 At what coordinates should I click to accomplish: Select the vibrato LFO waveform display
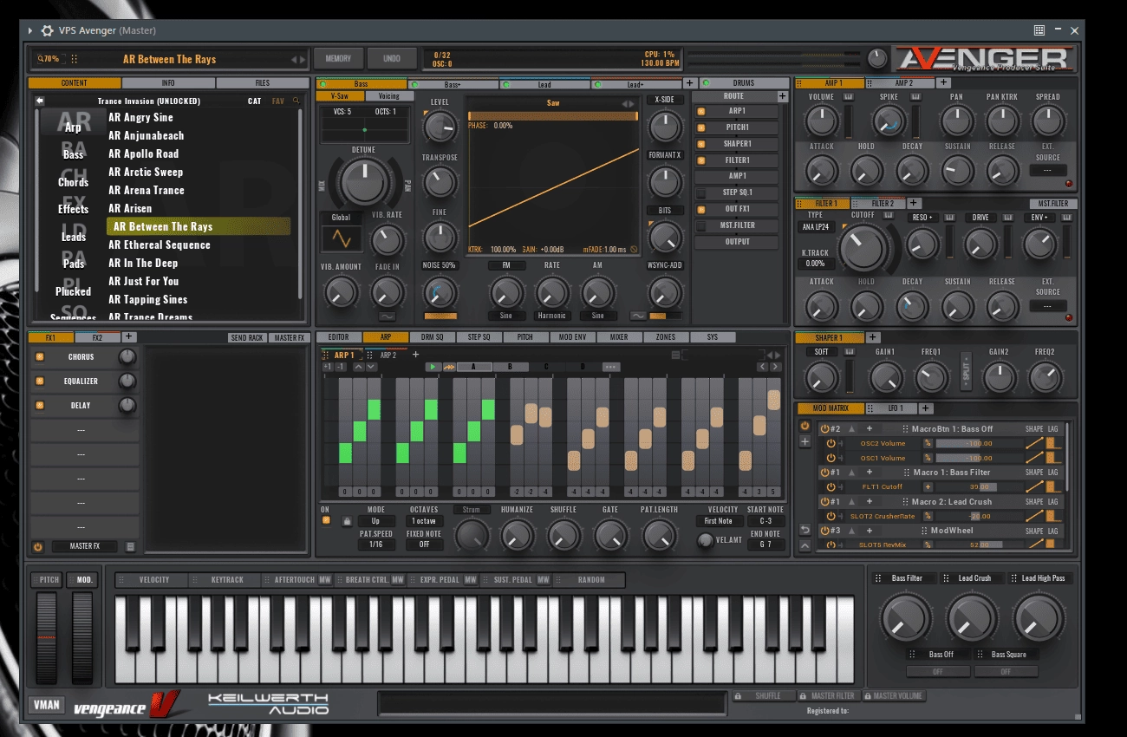coord(342,237)
